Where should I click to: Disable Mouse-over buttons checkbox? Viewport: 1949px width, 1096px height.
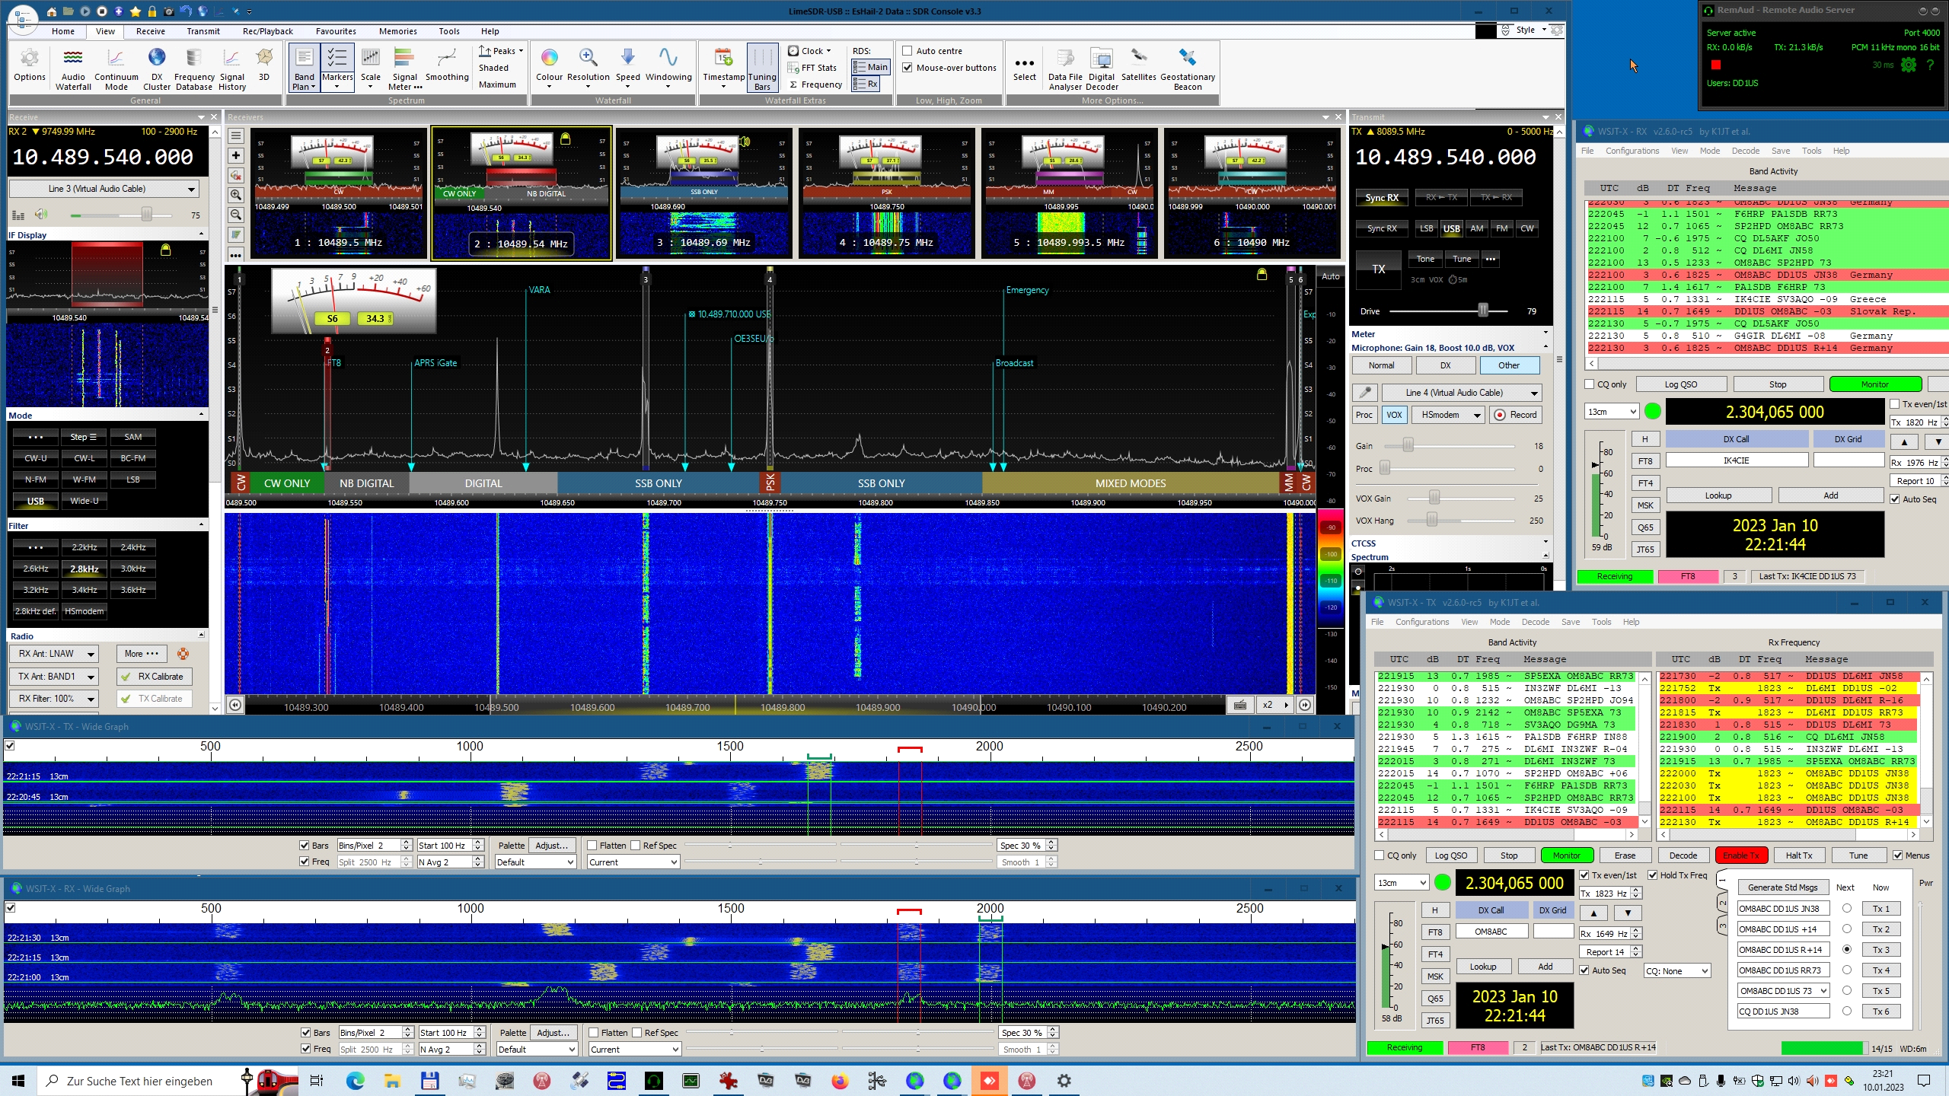[908, 68]
